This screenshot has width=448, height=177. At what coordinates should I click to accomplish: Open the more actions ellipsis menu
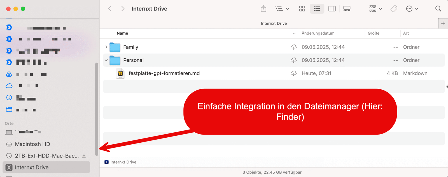click(412, 9)
